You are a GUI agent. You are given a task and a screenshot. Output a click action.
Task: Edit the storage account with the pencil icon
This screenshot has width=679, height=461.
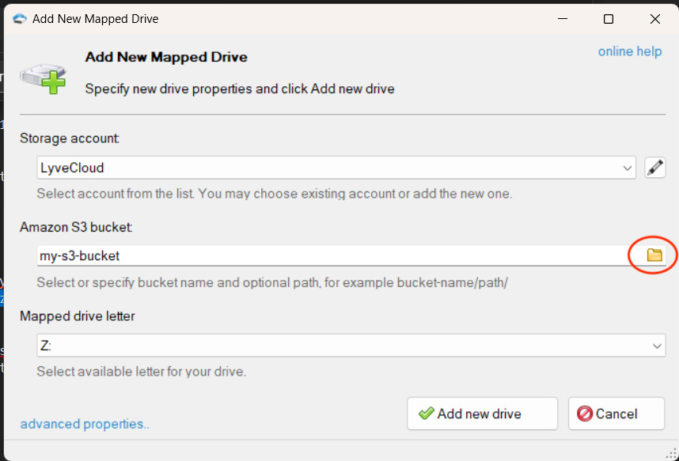click(x=654, y=168)
